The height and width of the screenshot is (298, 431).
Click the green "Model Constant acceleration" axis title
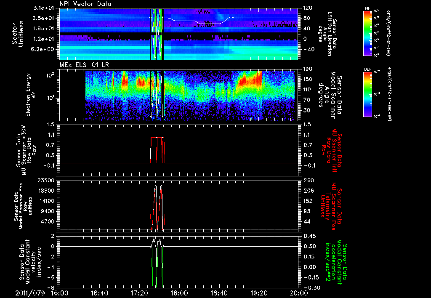336,262
